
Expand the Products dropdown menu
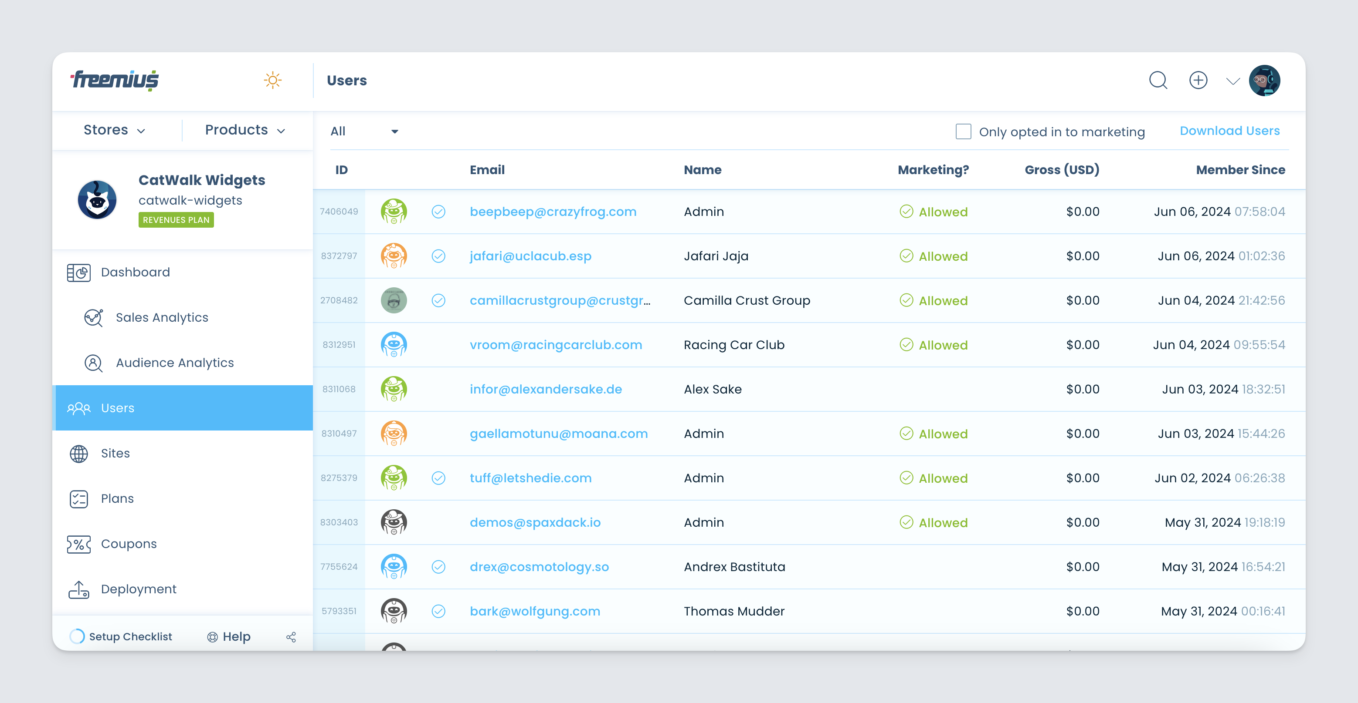tap(246, 130)
